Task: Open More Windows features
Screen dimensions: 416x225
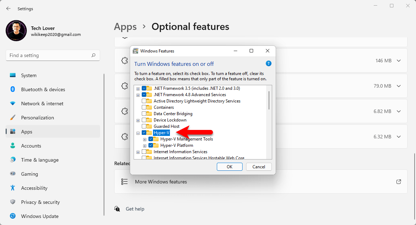Action: (261, 182)
